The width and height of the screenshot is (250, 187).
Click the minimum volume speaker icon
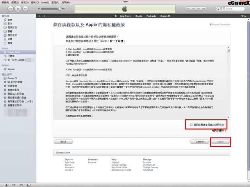coord(39,9)
